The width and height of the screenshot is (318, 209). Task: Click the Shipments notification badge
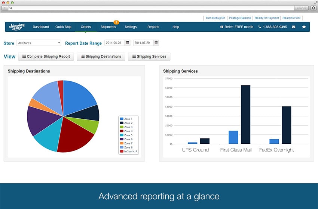point(116,22)
